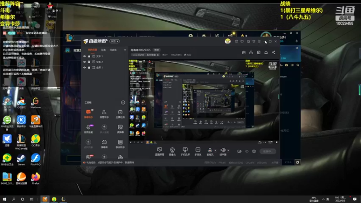Edit the stream title with pencil icon
Screen dimensions: 361x203
click(x=157, y=55)
